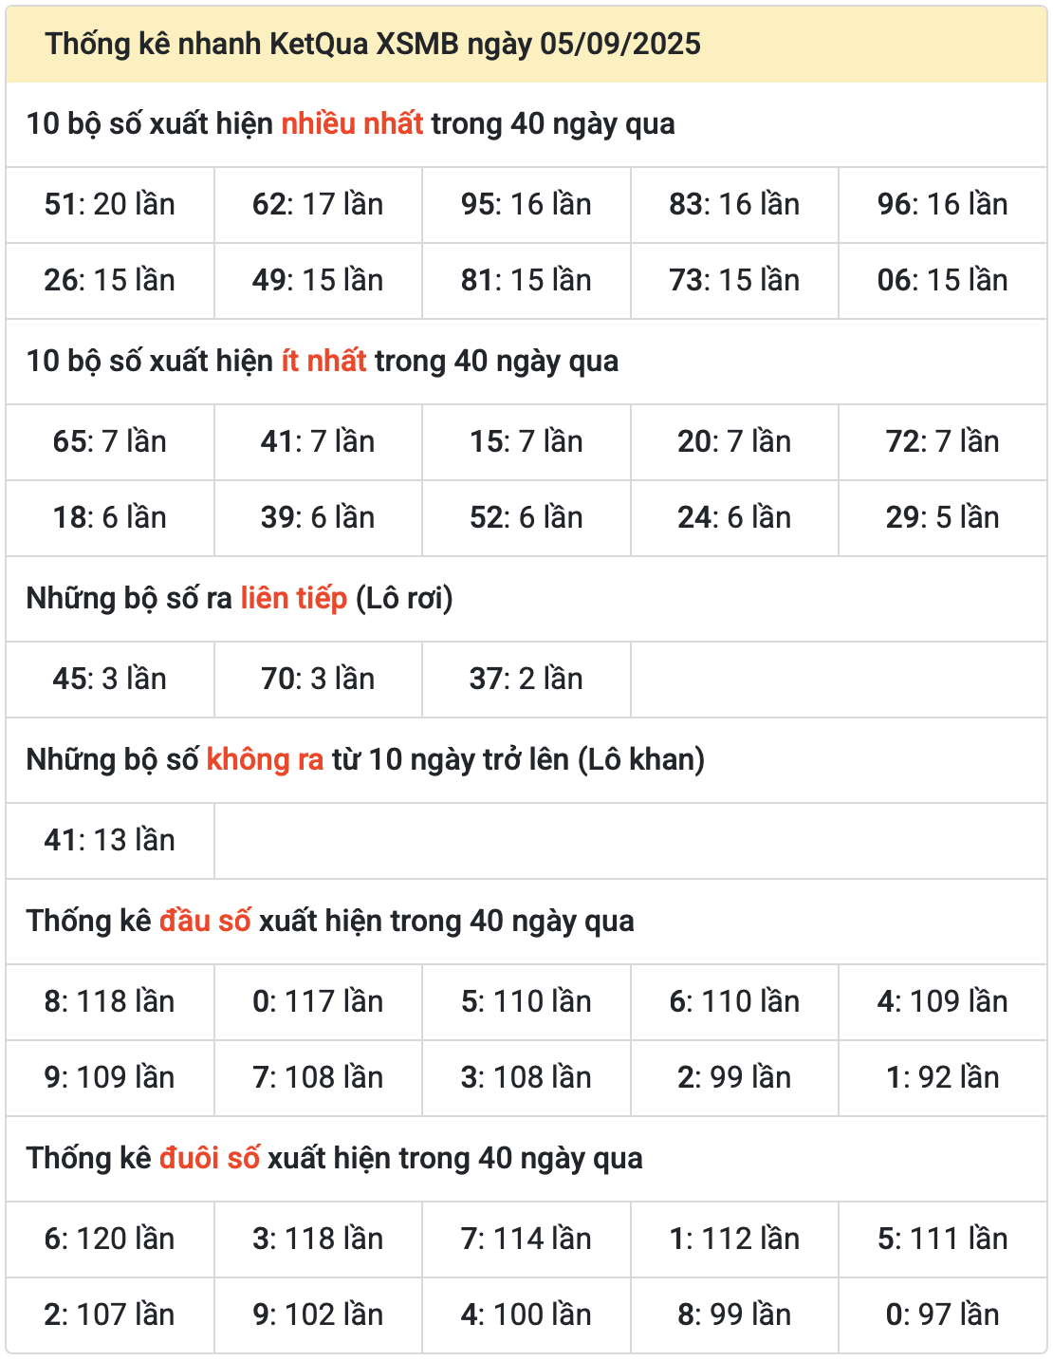Select the đầu số 8: 118 lần cell
Viewport: 1053px width, 1361px height.
110,1001
